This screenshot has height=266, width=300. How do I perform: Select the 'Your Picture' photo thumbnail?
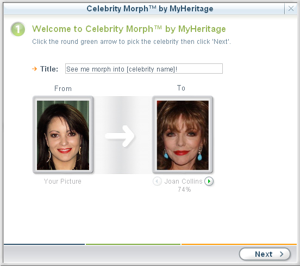tap(63, 135)
